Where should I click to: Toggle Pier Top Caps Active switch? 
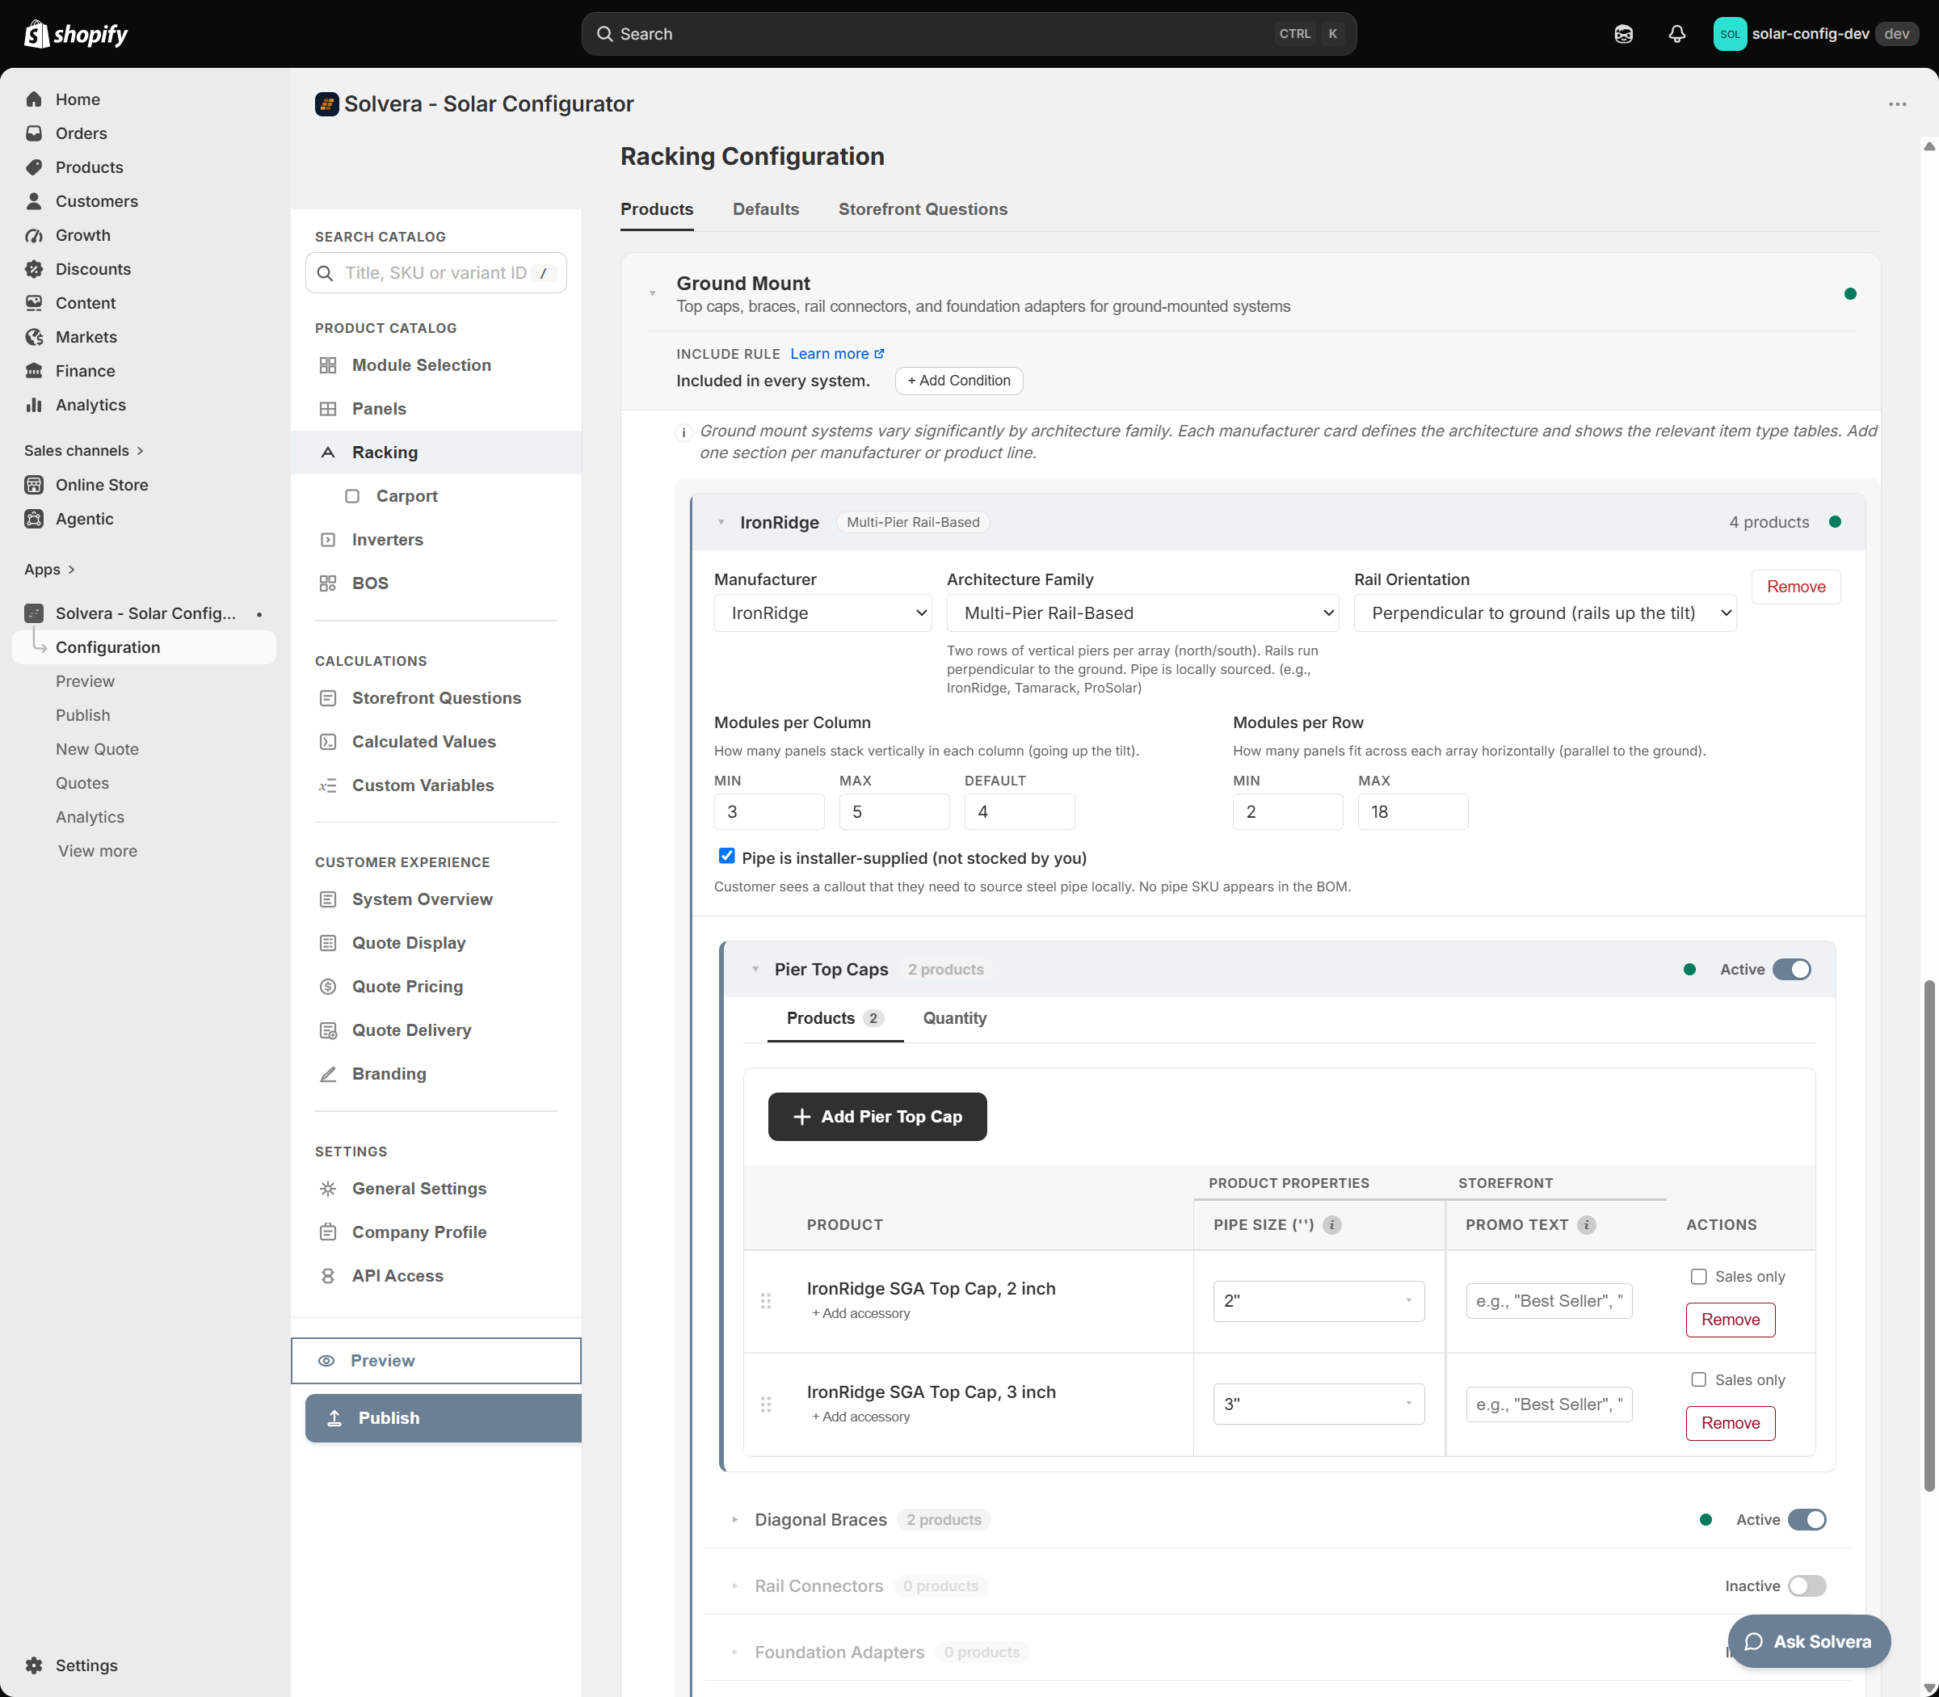pos(1791,969)
